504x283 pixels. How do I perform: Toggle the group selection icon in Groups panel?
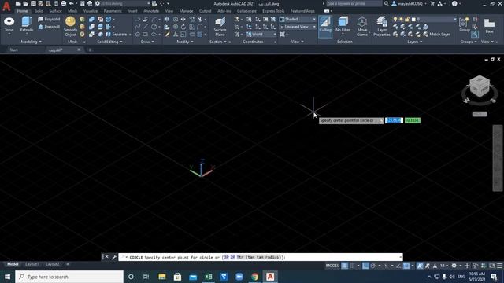pyautogui.click(x=475, y=35)
